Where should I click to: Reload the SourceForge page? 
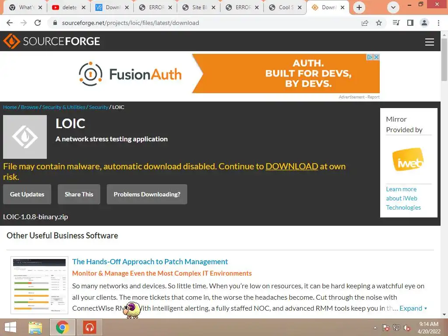(38, 23)
